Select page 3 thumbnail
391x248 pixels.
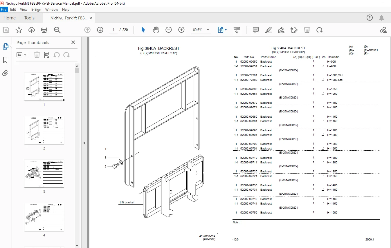pos(44,174)
